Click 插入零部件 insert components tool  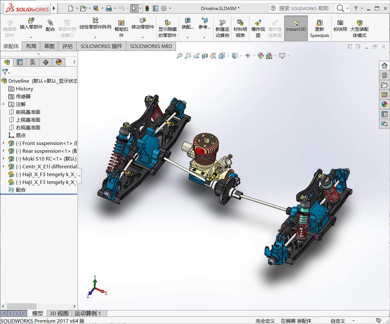(31, 24)
